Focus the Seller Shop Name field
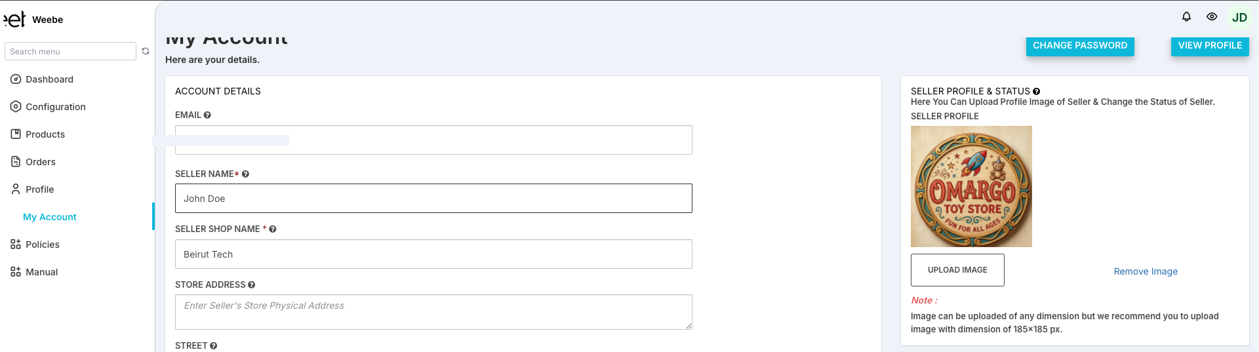 (433, 254)
